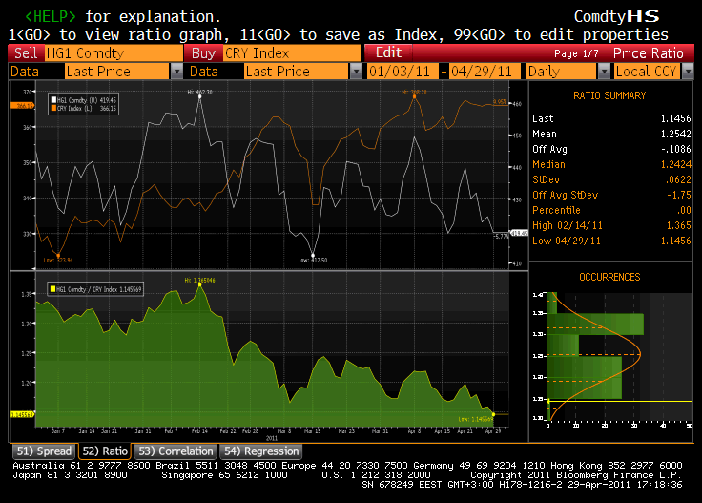Switch to the 51) Spread tab
702x503 pixels.
pyautogui.click(x=44, y=451)
